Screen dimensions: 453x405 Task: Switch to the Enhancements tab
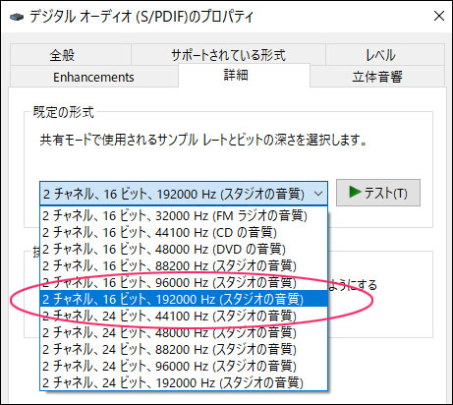pyautogui.click(x=94, y=77)
